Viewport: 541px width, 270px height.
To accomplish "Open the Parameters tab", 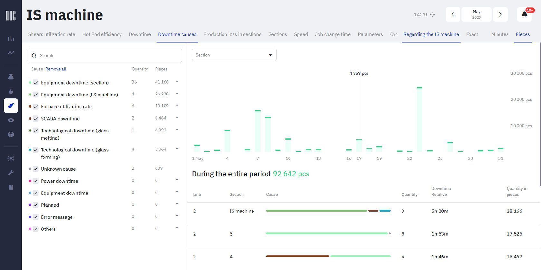I will tap(370, 34).
